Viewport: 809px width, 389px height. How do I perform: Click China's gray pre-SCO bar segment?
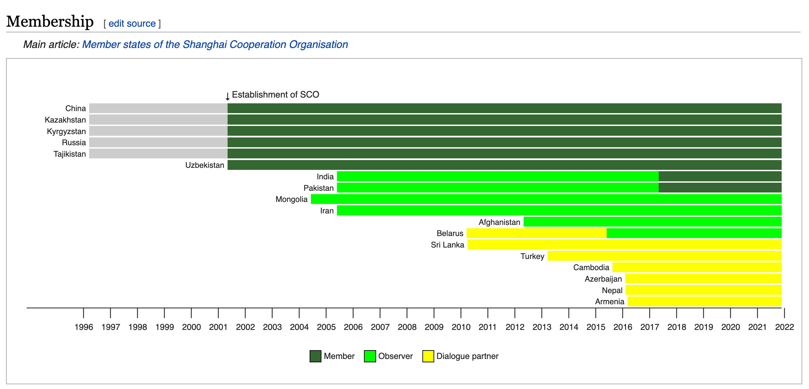[x=158, y=108]
